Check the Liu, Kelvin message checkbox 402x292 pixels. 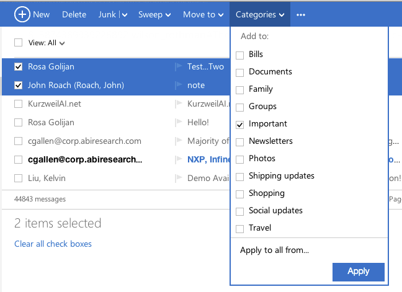coord(18,178)
